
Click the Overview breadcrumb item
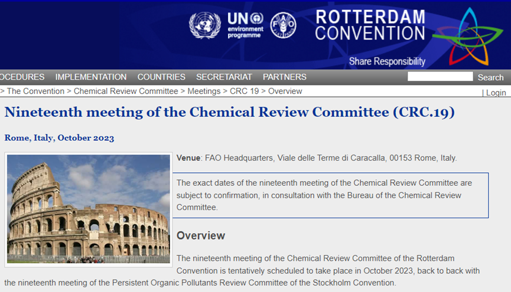pos(285,91)
